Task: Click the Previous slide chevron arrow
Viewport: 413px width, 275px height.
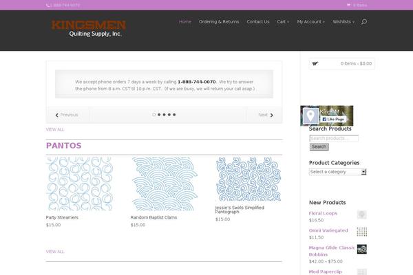Action: tap(57, 115)
